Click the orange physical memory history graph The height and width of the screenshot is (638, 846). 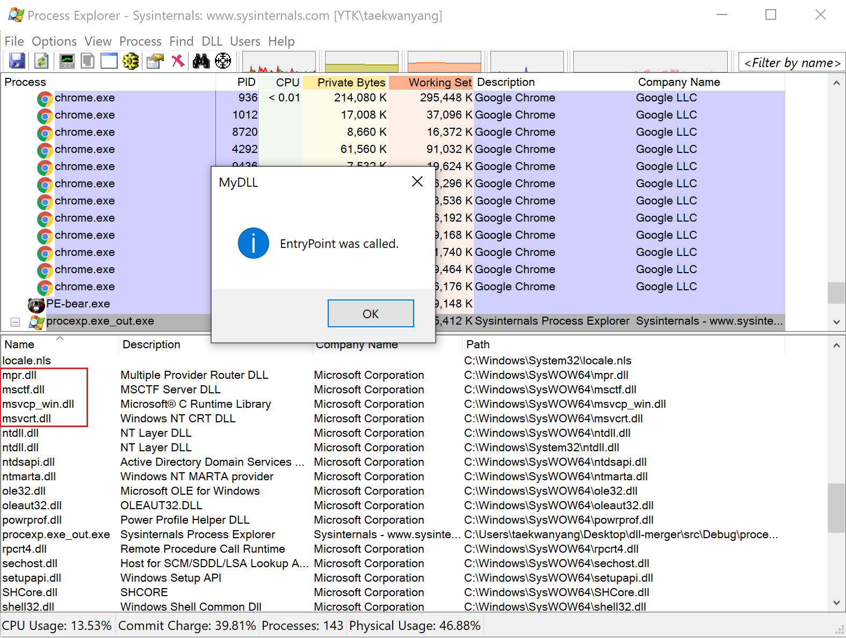445,62
